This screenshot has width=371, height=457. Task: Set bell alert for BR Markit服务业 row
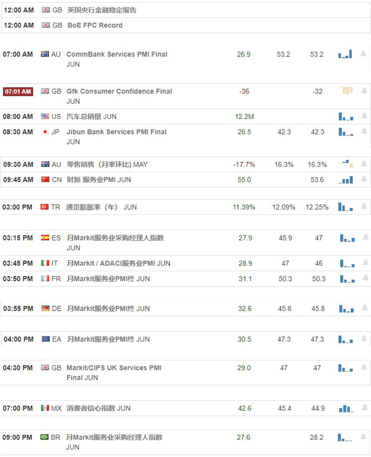[x=363, y=437]
